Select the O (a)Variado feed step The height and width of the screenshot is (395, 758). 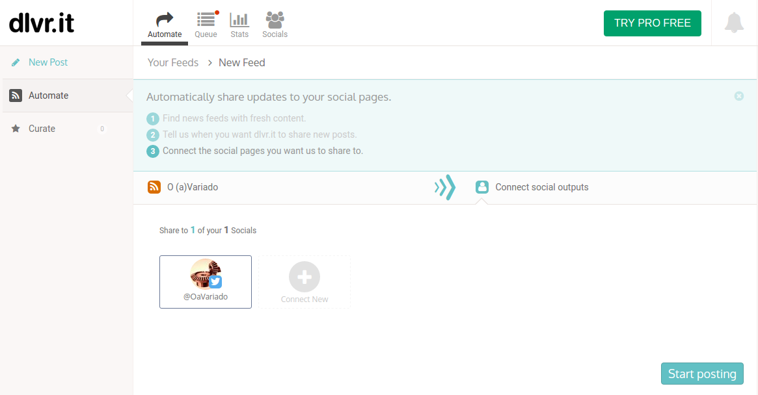click(193, 187)
